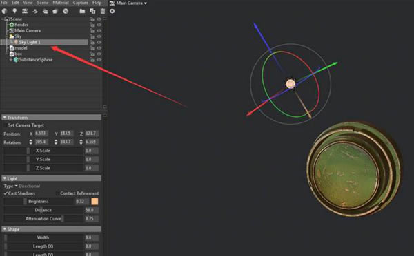
Task: Select SubstanceSphere in the scene tree
Action: click(36, 59)
